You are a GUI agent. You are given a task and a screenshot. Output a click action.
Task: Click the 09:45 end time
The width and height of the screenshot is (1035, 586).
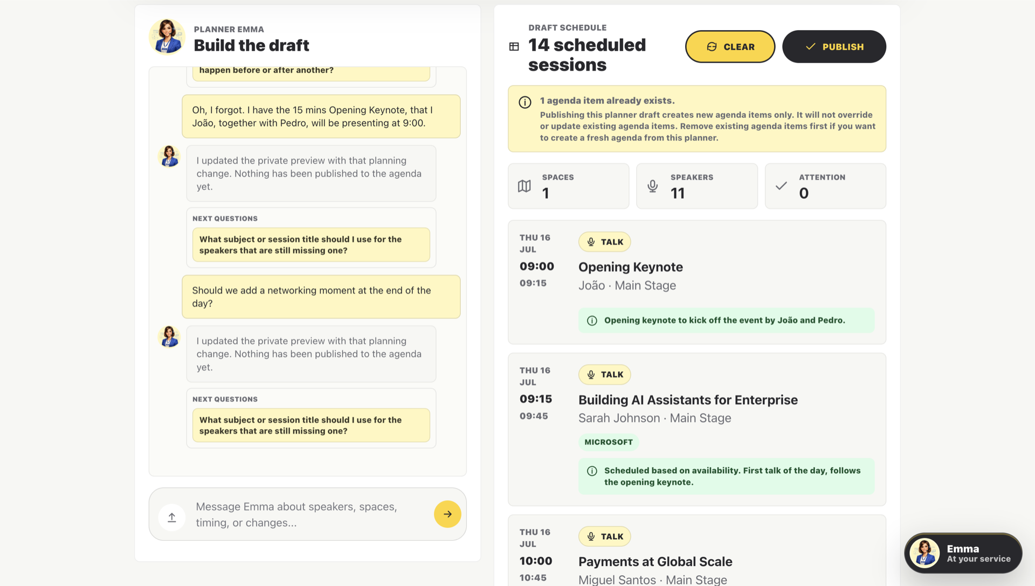534,416
